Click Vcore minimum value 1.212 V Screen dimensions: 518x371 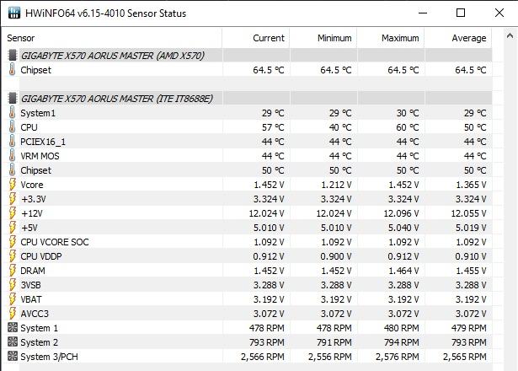[336, 185]
